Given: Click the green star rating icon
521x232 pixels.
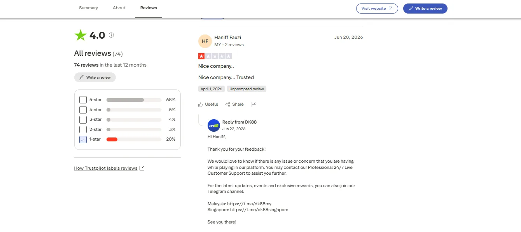Looking at the screenshot, I should [x=80, y=35].
